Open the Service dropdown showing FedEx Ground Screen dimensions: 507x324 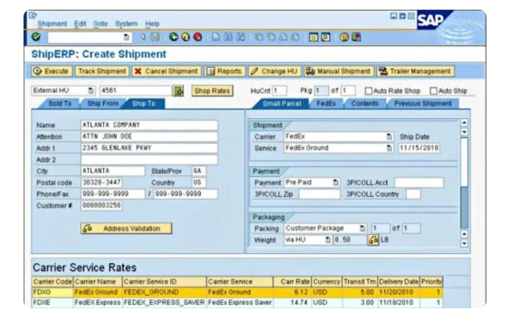pos(389,148)
